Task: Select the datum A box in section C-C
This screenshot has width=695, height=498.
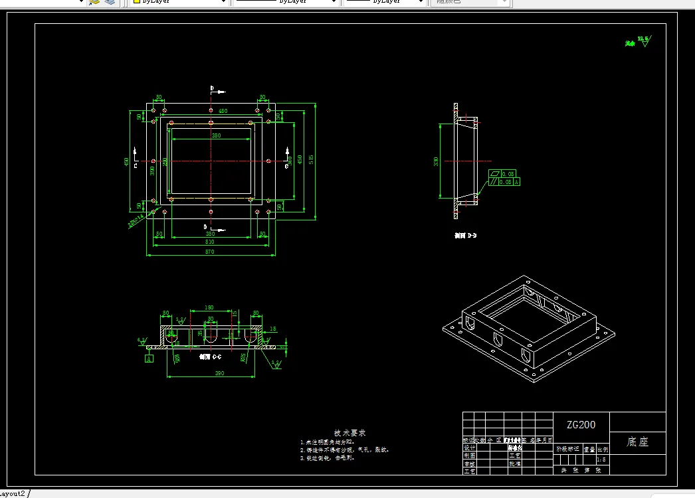Action: 149,359
